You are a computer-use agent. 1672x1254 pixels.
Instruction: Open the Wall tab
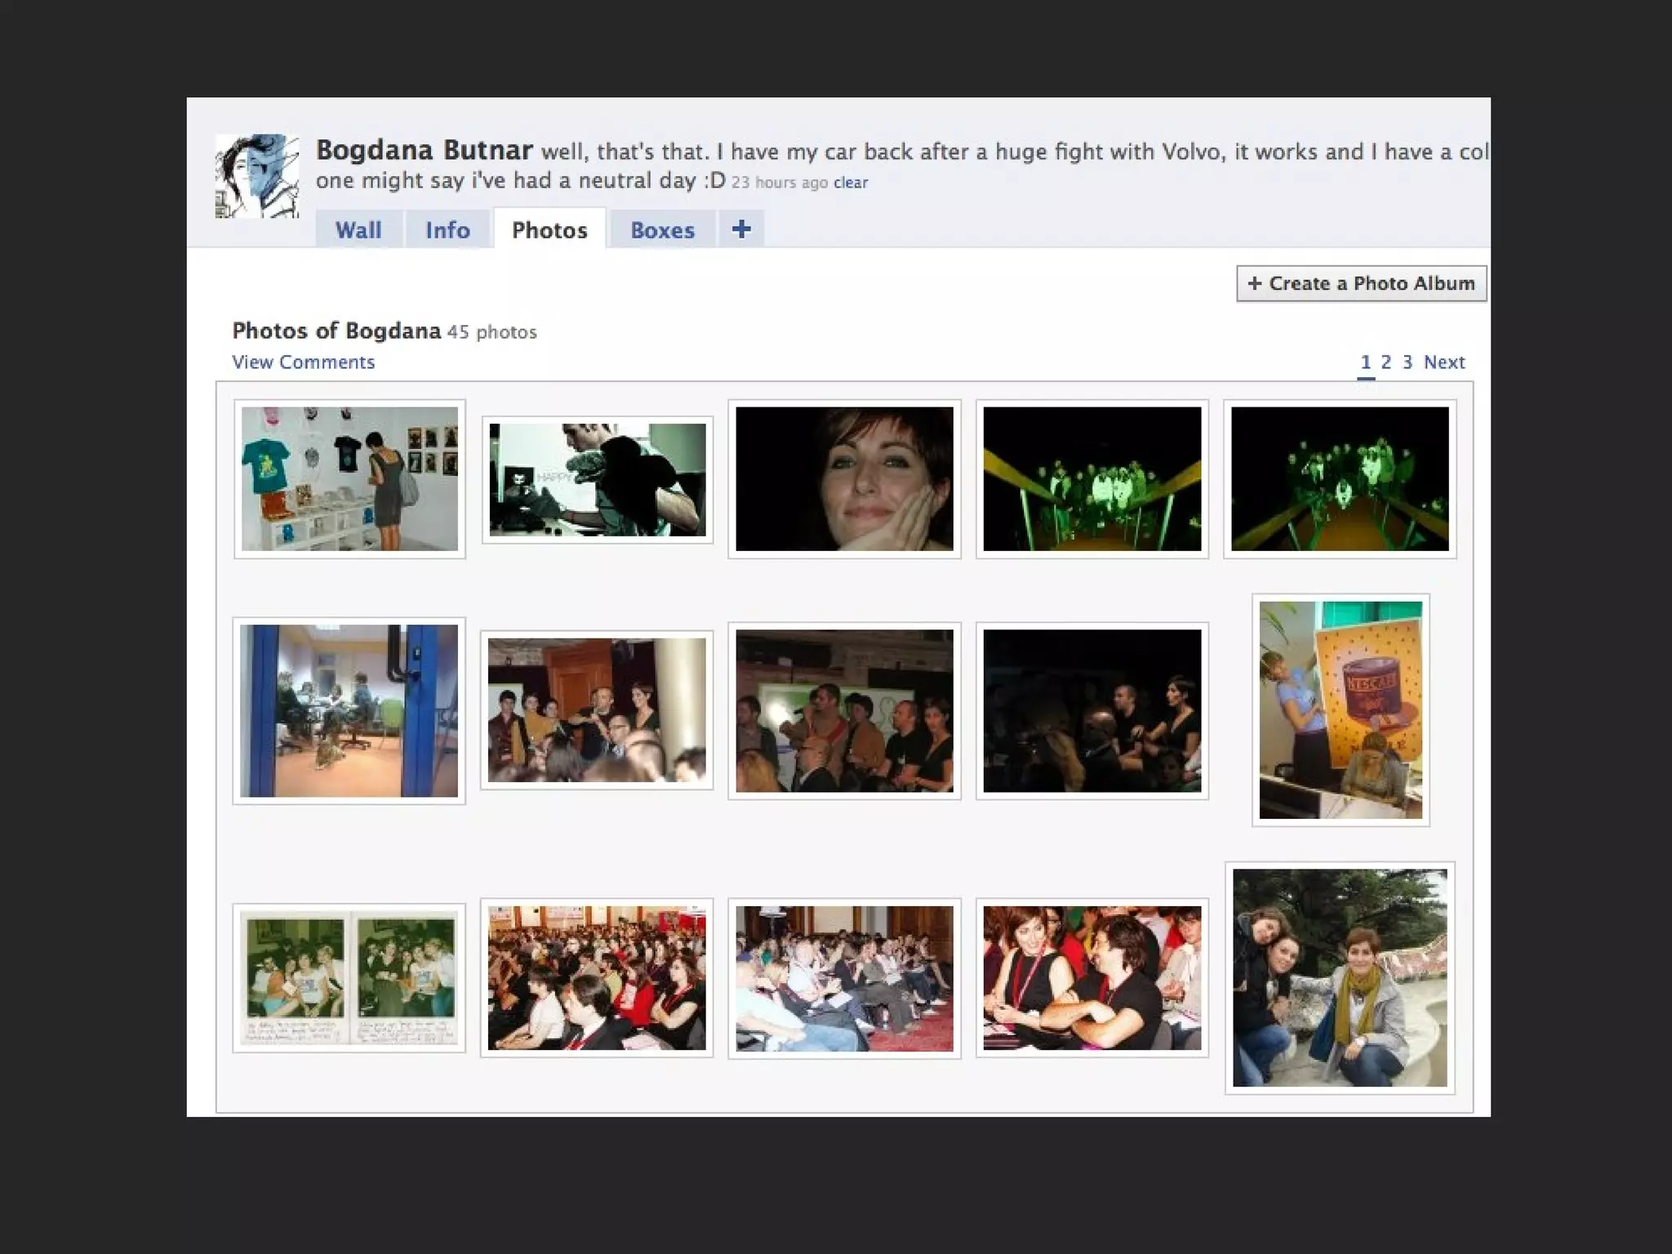pyautogui.click(x=358, y=230)
